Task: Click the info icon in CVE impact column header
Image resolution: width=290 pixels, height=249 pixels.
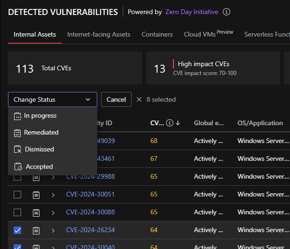Action: [170, 123]
